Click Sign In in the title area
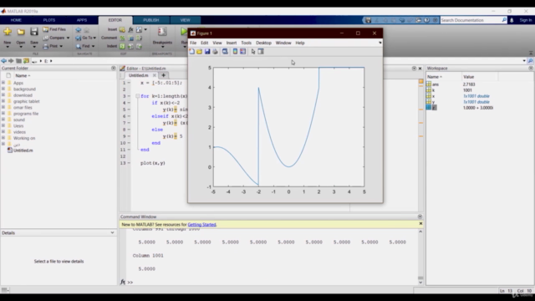This screenshot has width=535, height=301. (526, 20)
